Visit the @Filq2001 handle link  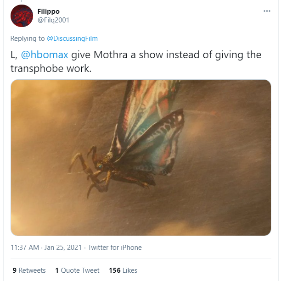click(x=54, y=20)
